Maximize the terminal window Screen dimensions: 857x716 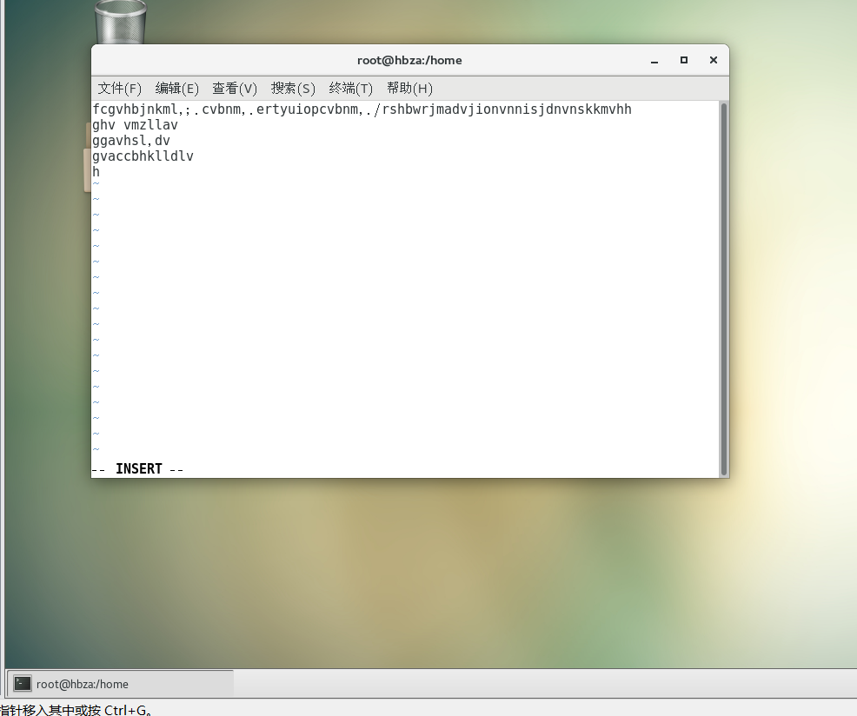[684, 60]
